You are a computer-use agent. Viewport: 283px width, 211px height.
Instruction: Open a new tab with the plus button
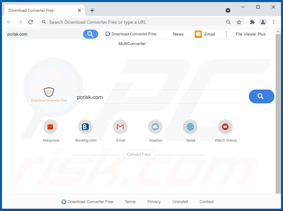(92, 10)
